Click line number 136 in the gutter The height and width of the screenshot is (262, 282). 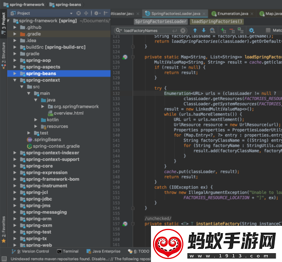tap(116, 114)
